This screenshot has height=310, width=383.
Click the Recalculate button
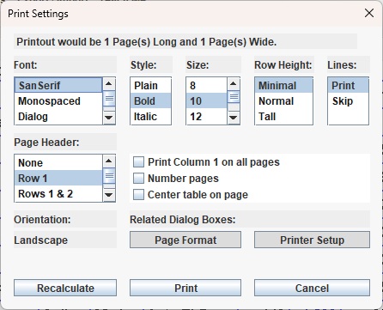[x=65, y=288]
